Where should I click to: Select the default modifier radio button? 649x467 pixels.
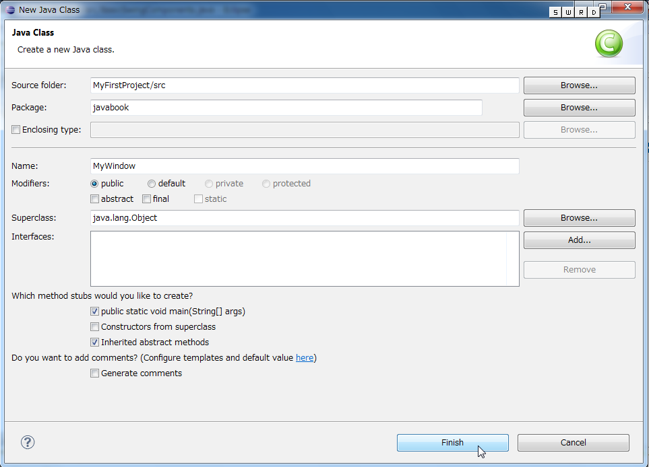click(x=152, y=184)
